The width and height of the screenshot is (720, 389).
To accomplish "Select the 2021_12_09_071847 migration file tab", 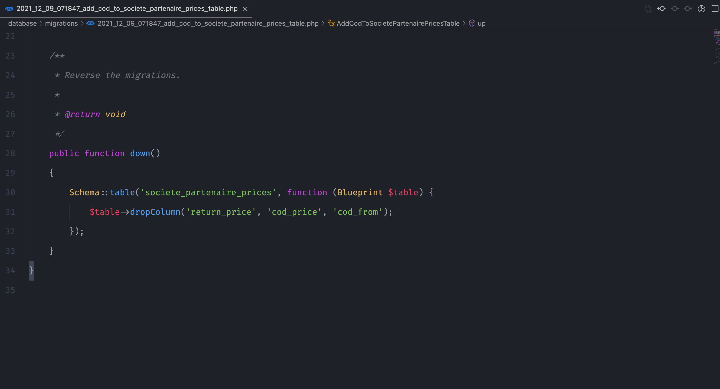I will [127, 9].
